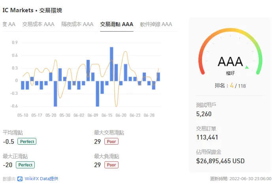Click the 06-20 date label on the chart axis
This screenshot has width=277, height=183.
121,115
